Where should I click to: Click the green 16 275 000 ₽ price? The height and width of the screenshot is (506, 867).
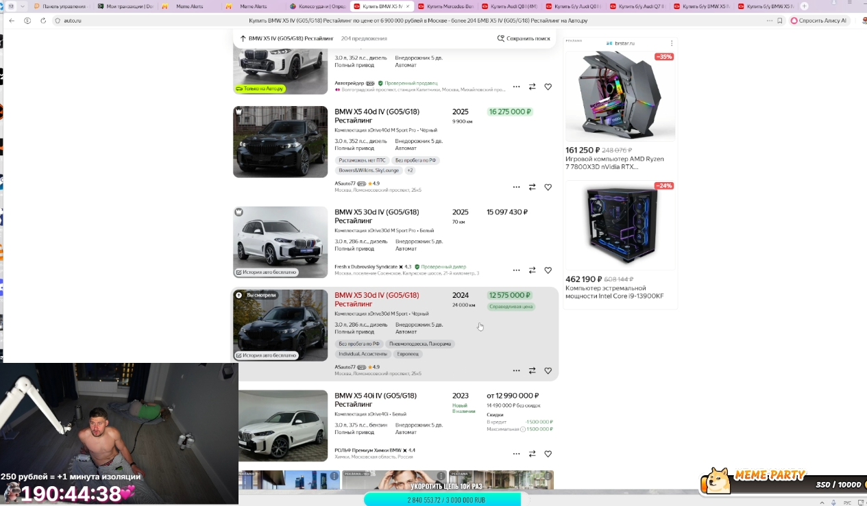pos(509,112)
